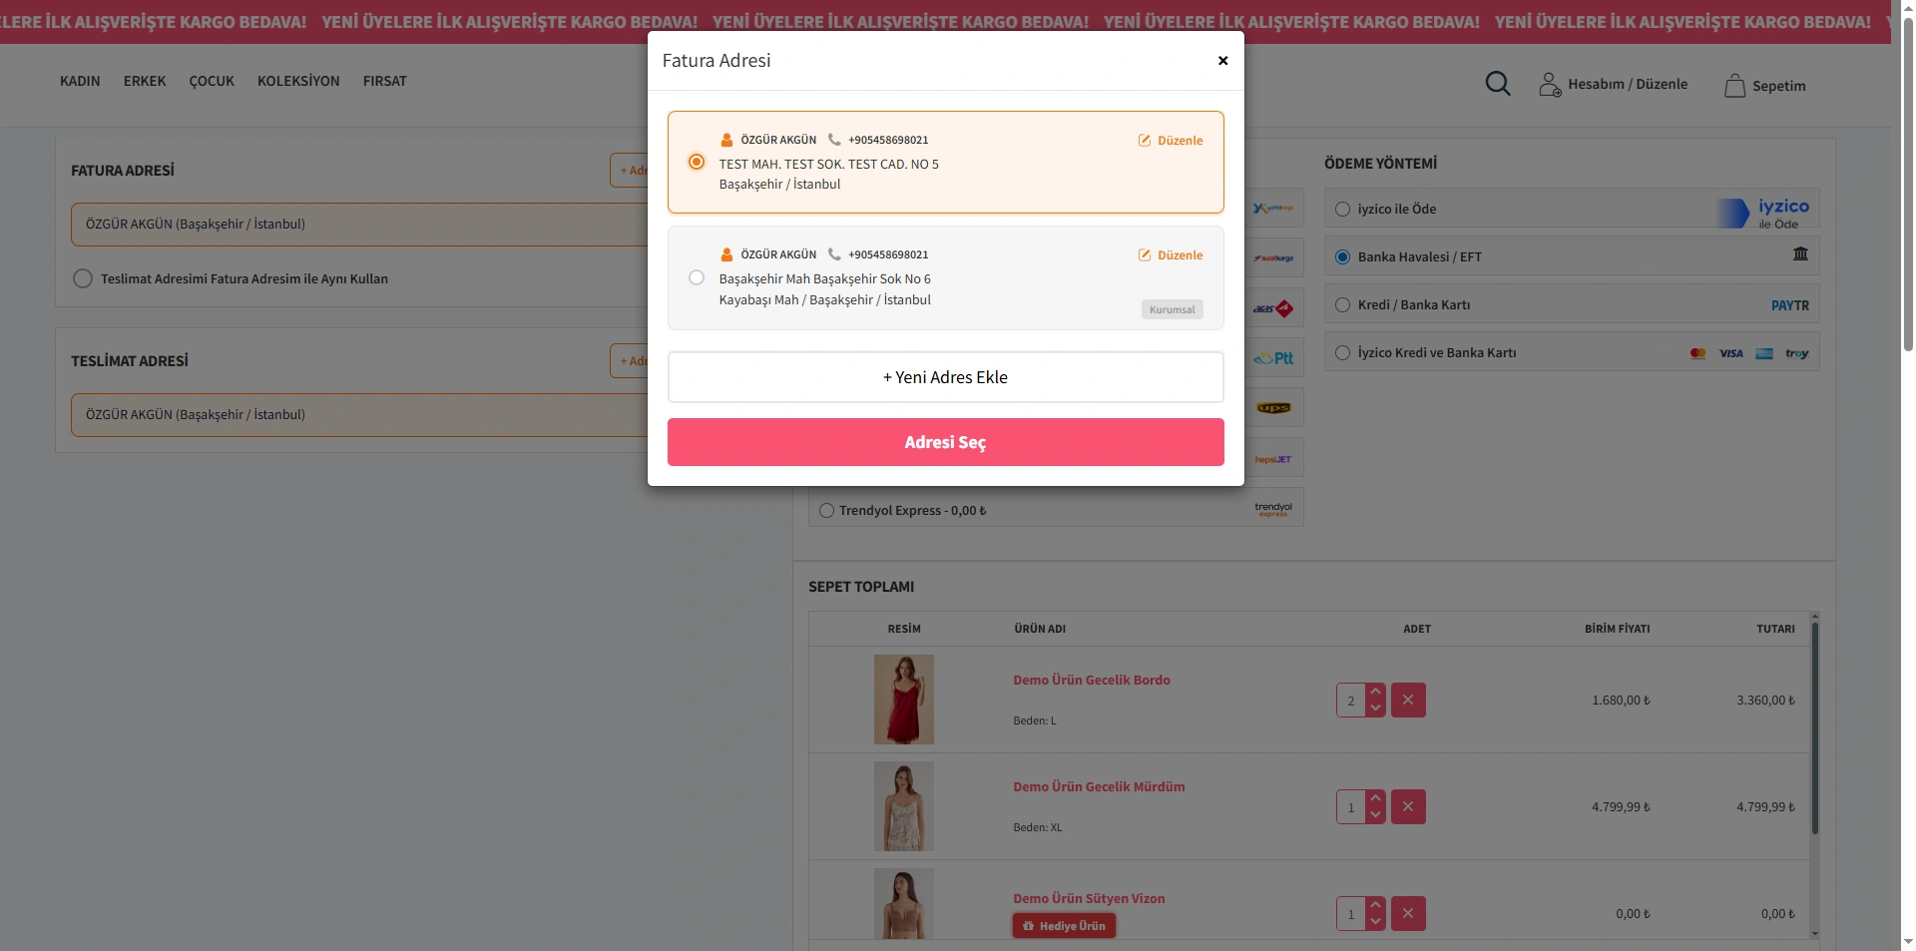The width and height of the screenshot is (1916, 951).
Task: Click the Hesabım account user icon
Action: (x=1549, y=85)
